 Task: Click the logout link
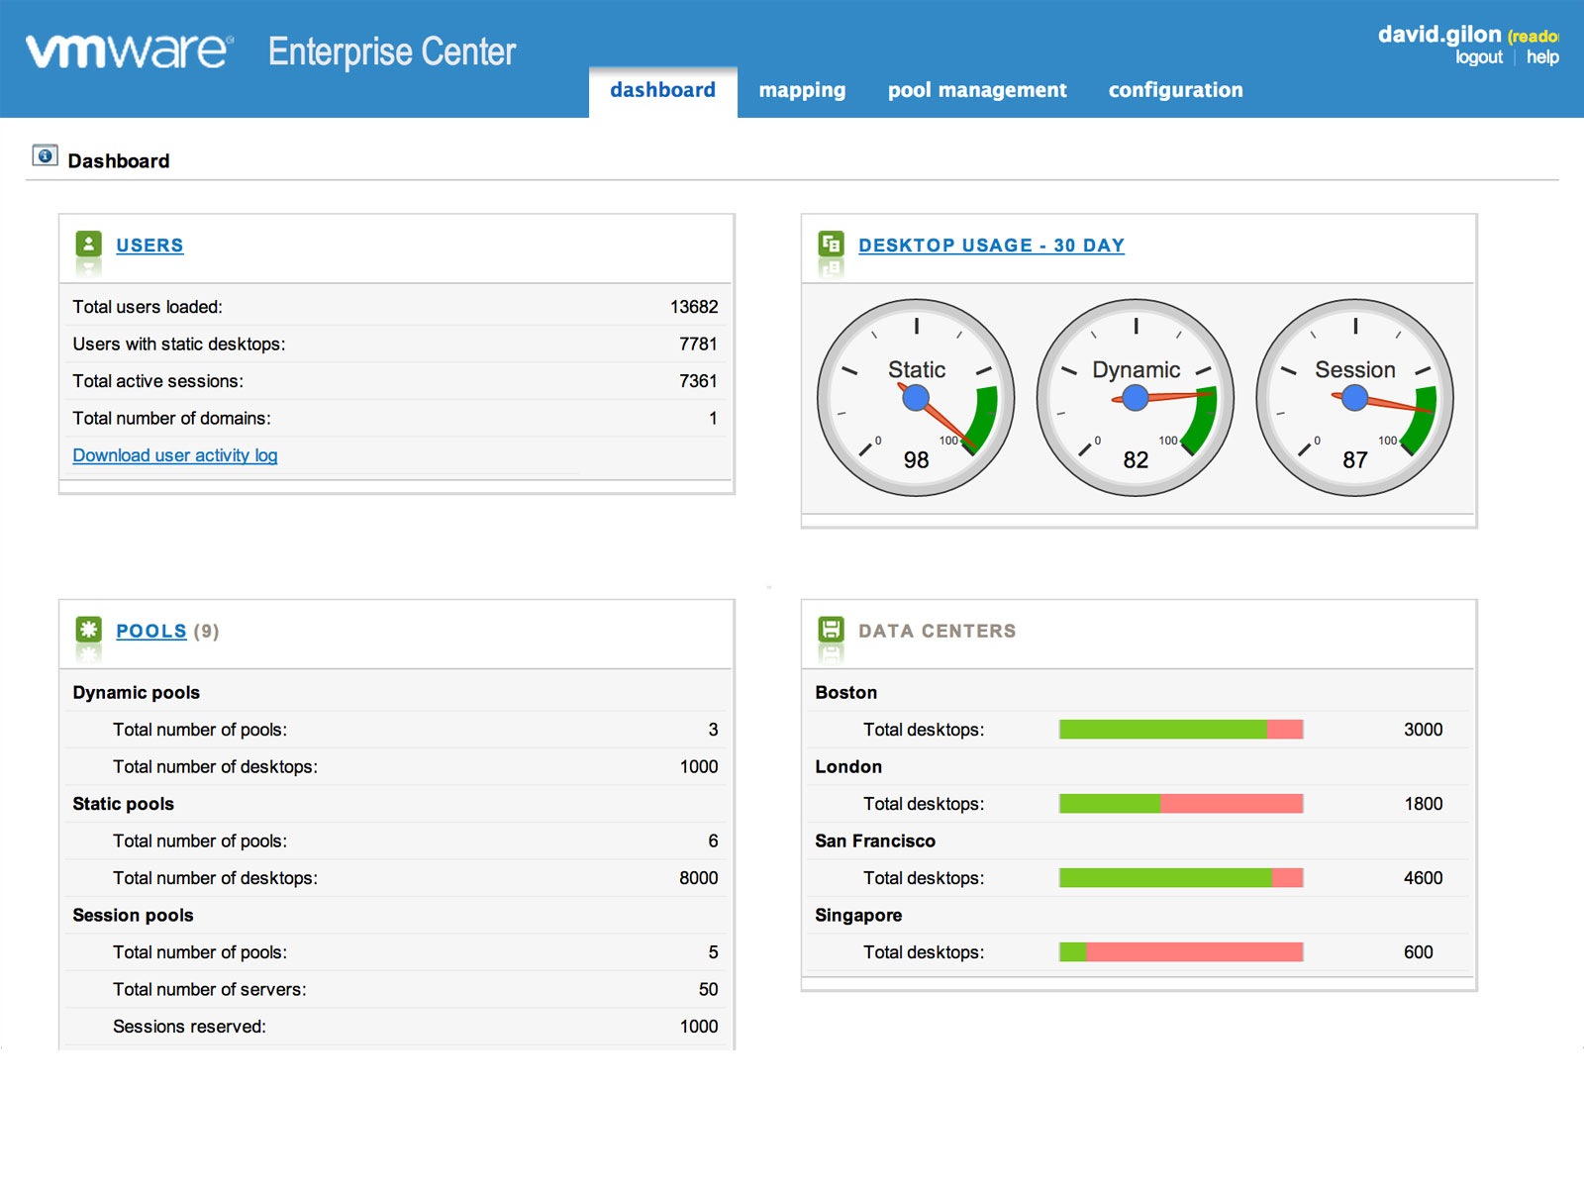(1477, 56)
